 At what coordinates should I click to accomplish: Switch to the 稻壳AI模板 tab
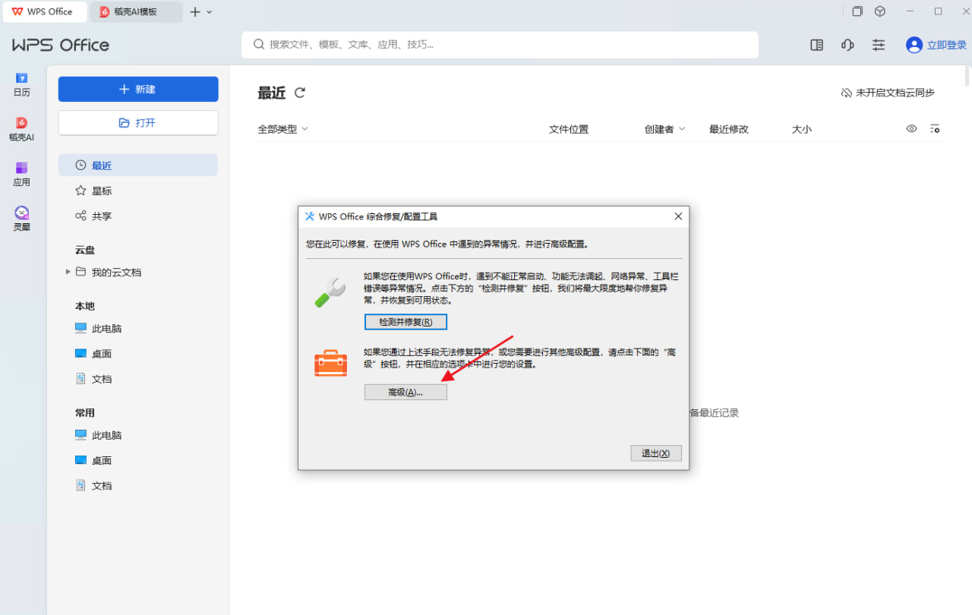(136, 11)
